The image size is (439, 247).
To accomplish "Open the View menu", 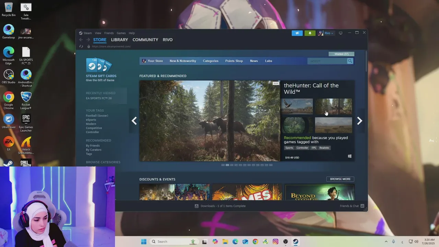I will tap(98, 33).
